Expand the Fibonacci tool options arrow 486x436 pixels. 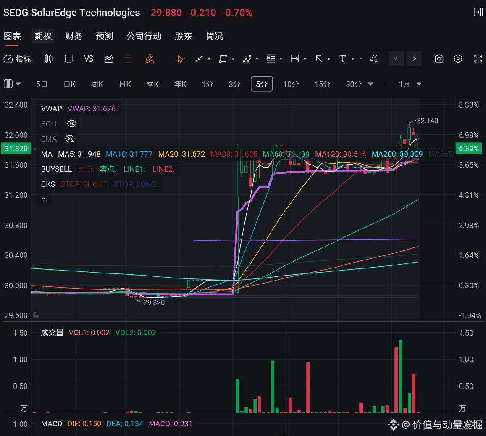281,58
